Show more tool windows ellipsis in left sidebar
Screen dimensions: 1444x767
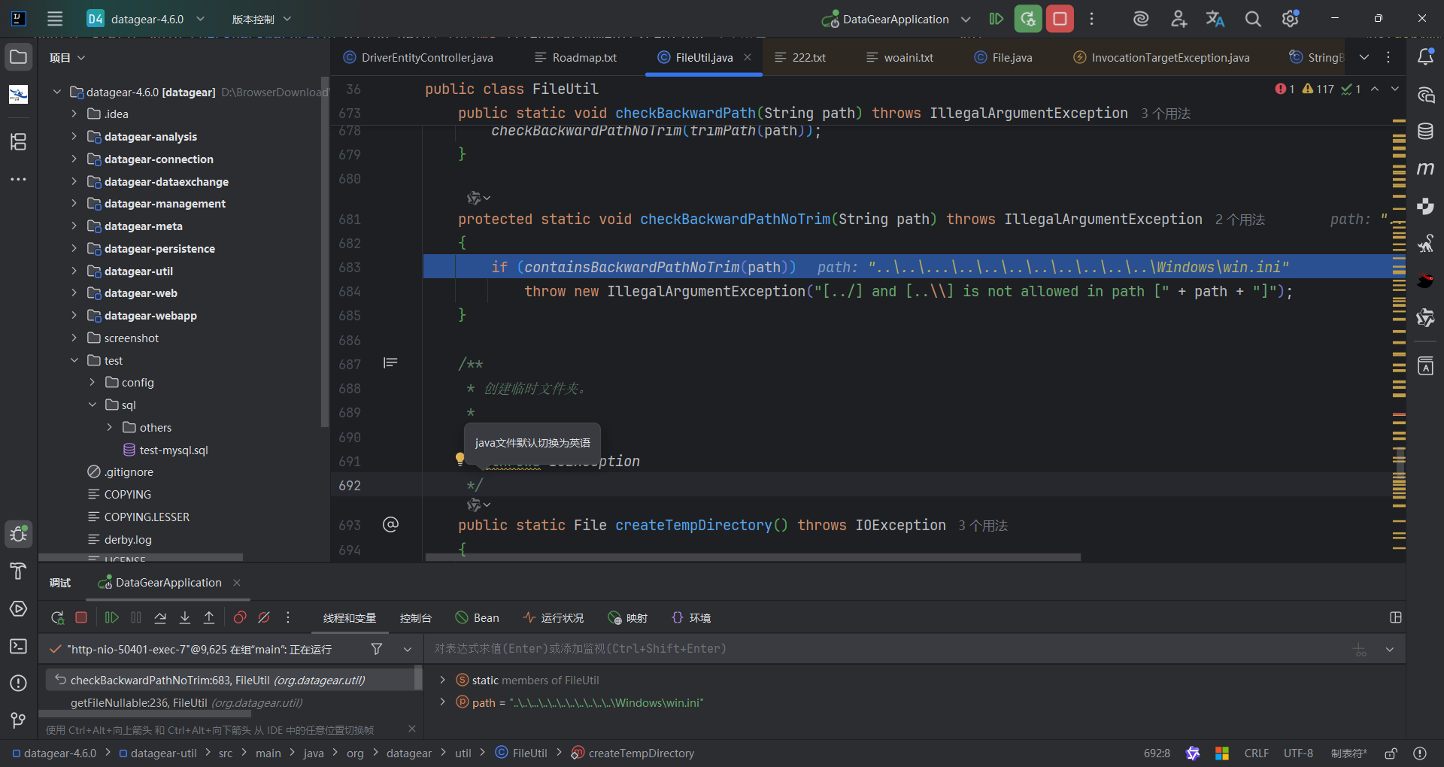tap(19, 180)
